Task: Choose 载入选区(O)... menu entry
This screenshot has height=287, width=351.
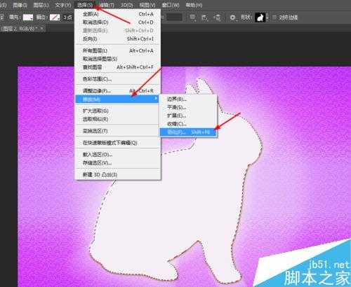Action: coord(118,155)
